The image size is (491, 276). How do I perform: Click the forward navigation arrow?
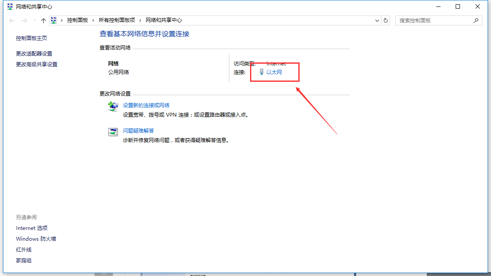pyautogui.click(x=23, y=20)
